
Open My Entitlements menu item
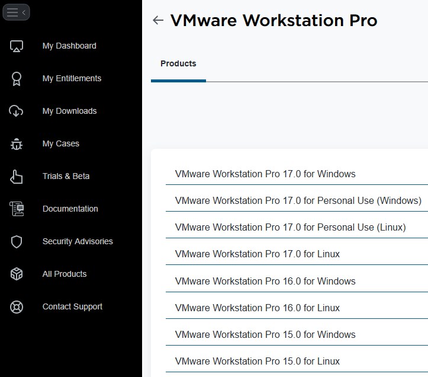click(72, 78)
